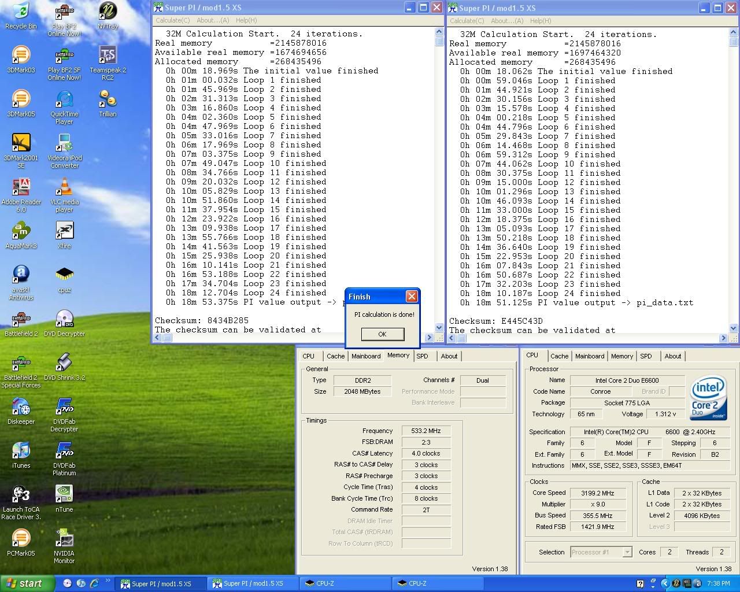Click down arrow of right Super PI scrollbar
The width and height of the screenshot is (740, 592).
pos(734,328)
